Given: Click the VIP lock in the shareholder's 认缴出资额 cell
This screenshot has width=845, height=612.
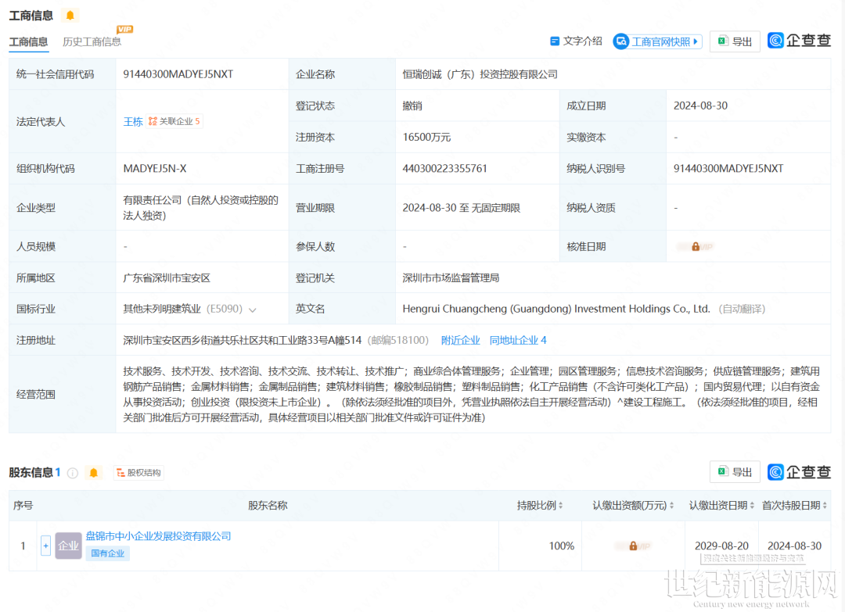Looking at the screenshot, I should tap(633, 546).
